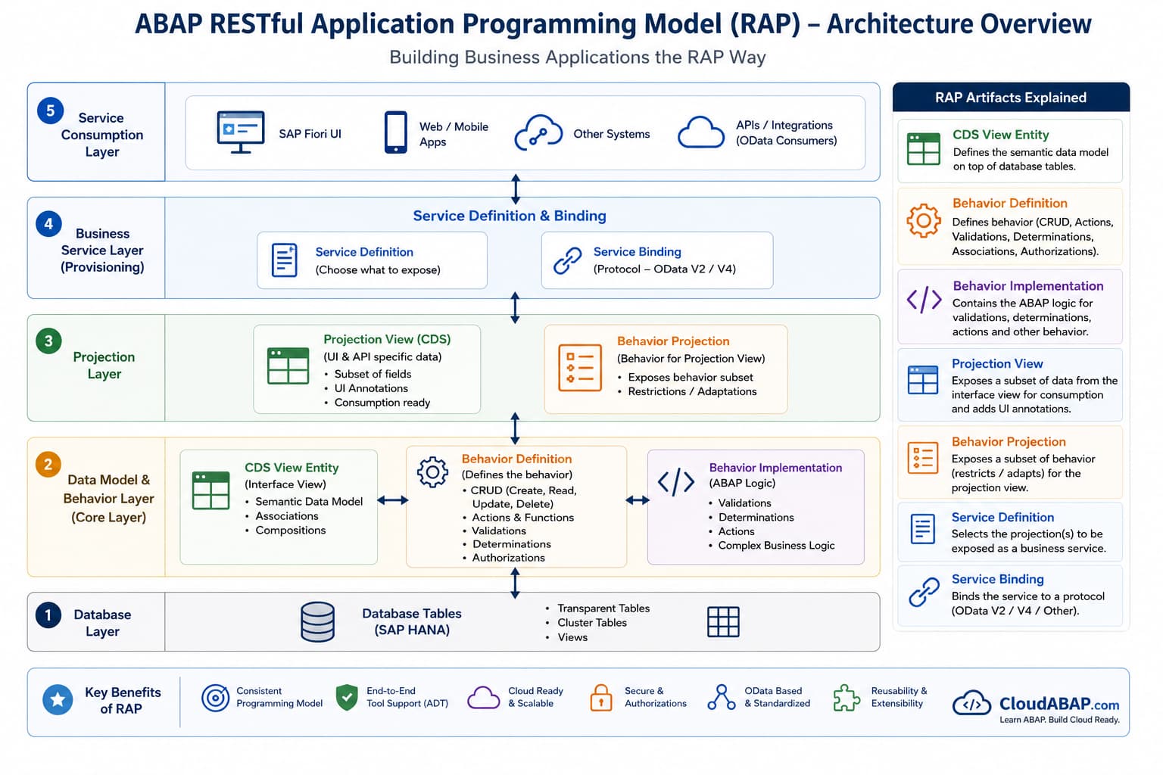Click the Other Systems cloud link icon
This screenshot has height=775, width=1163.
(538, 132)
